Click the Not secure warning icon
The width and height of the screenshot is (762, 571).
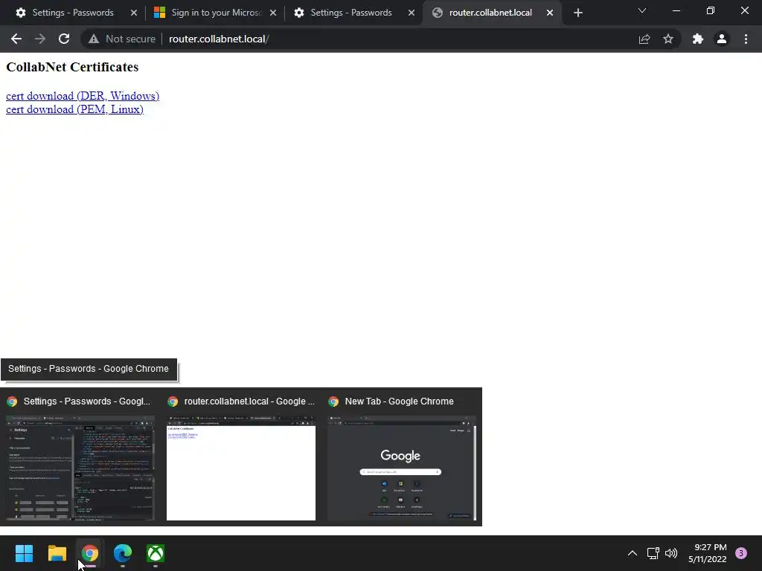[94, 39]
